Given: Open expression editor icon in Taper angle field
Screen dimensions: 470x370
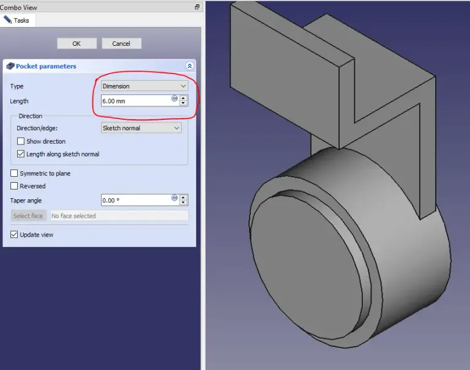Looking at the screenshot, I should (174, 198).
